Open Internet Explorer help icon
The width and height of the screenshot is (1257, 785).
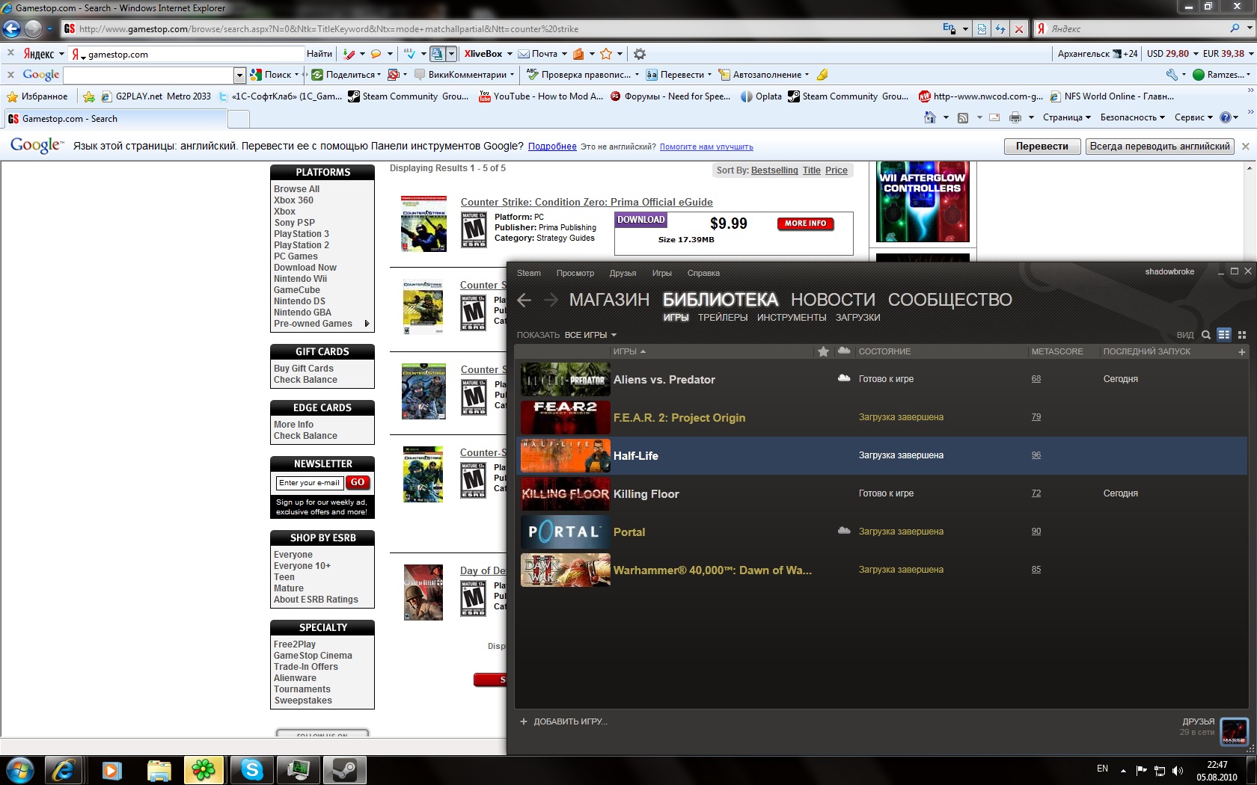click(x=1226, y=117)
